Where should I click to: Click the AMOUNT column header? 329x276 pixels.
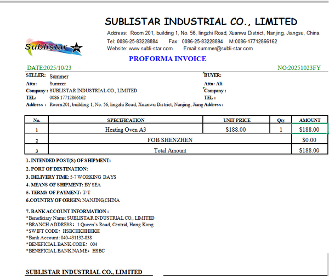coord(310,120)
